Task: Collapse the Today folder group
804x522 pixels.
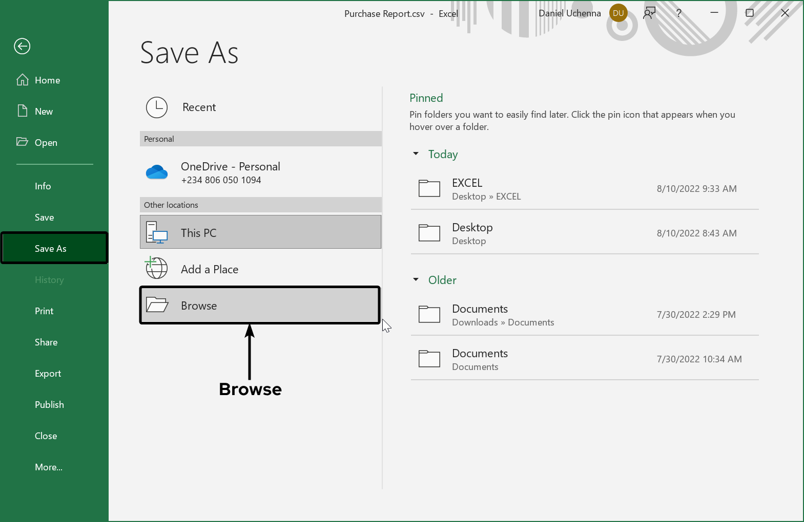Action: [x=416, y=154]
